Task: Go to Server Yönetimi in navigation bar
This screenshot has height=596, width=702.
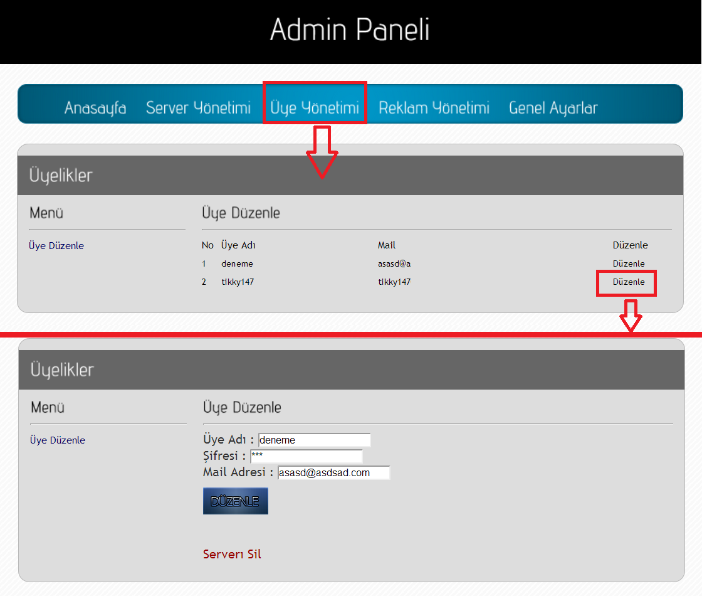Action: 198,108
